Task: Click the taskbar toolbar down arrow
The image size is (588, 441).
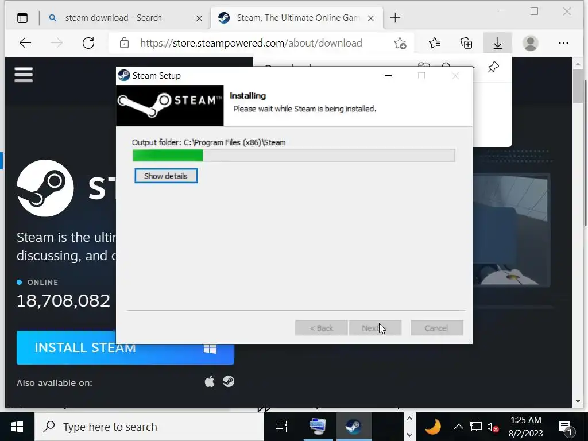Action: [409, 435]
